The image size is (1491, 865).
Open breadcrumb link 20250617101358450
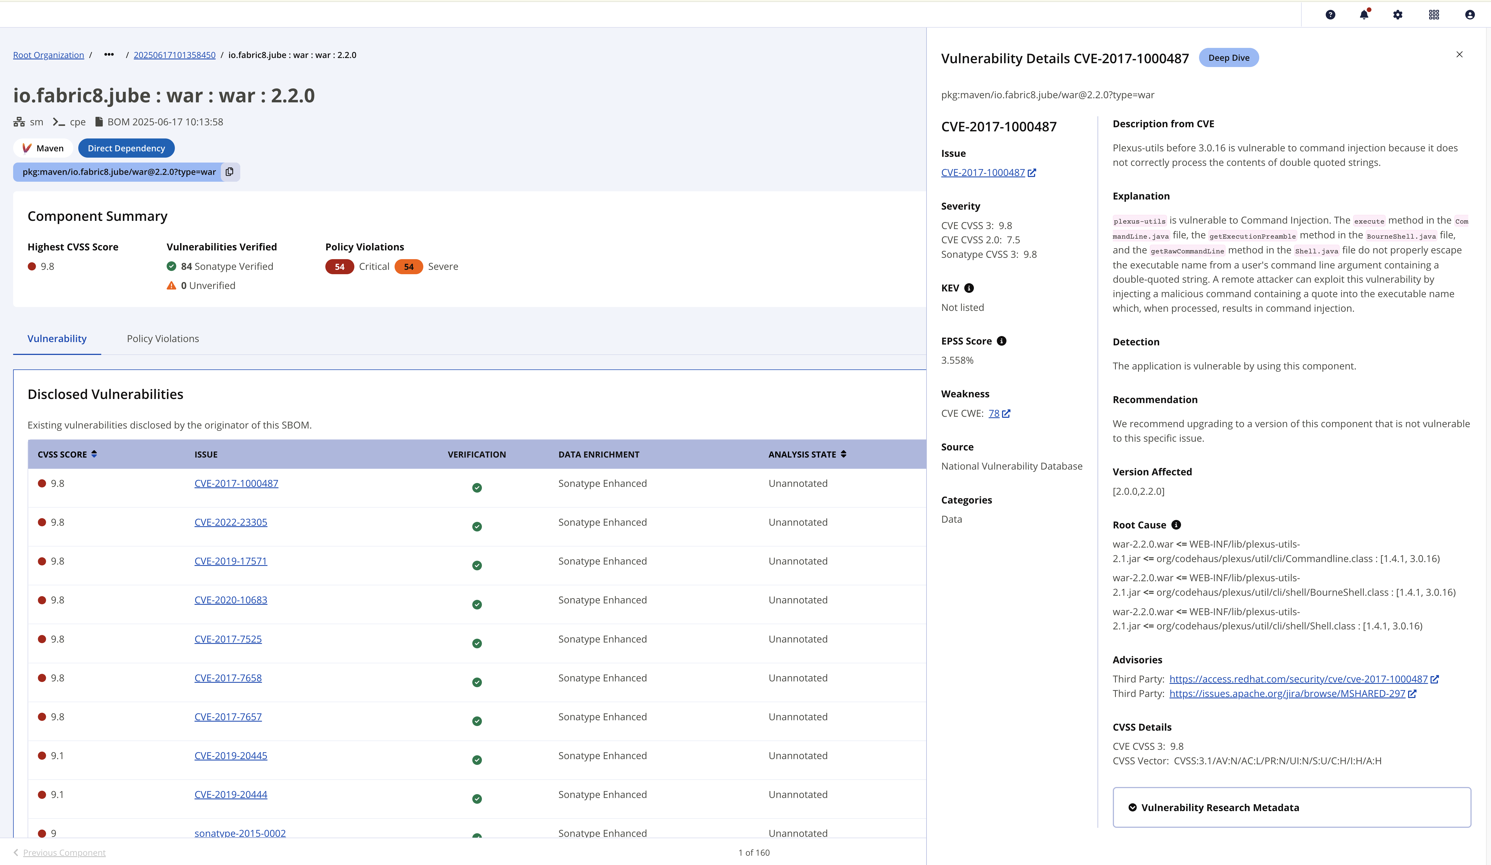click(x=175, y=55)
